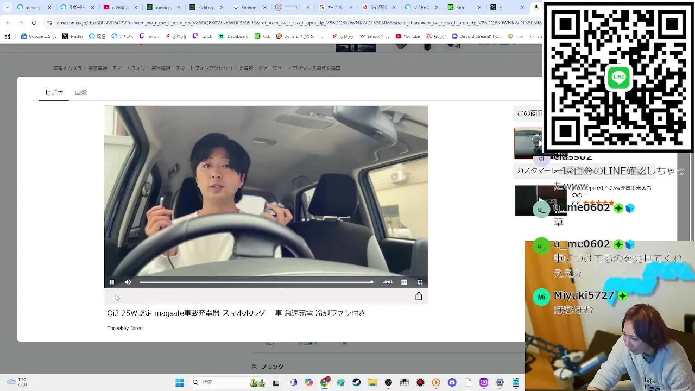The width and height of the screenshot is (695, 391).
Task: Open the Kick bookmark in bookmarks bar
Action: coord(262,36)
